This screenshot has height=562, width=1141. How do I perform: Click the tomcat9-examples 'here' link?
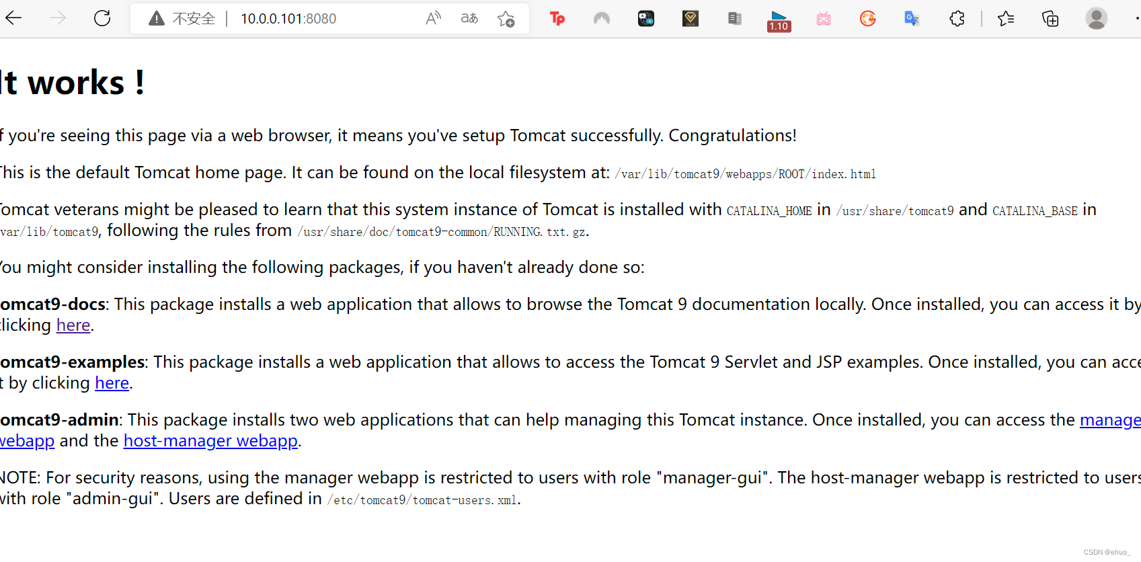[x=112, y=383]
